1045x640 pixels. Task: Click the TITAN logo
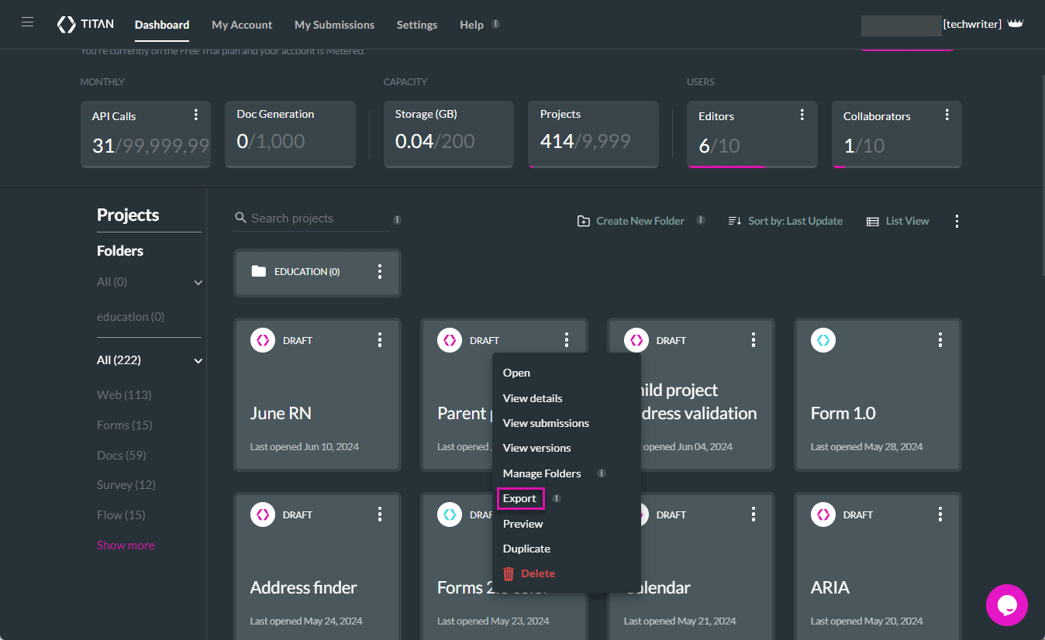point(85,23)
